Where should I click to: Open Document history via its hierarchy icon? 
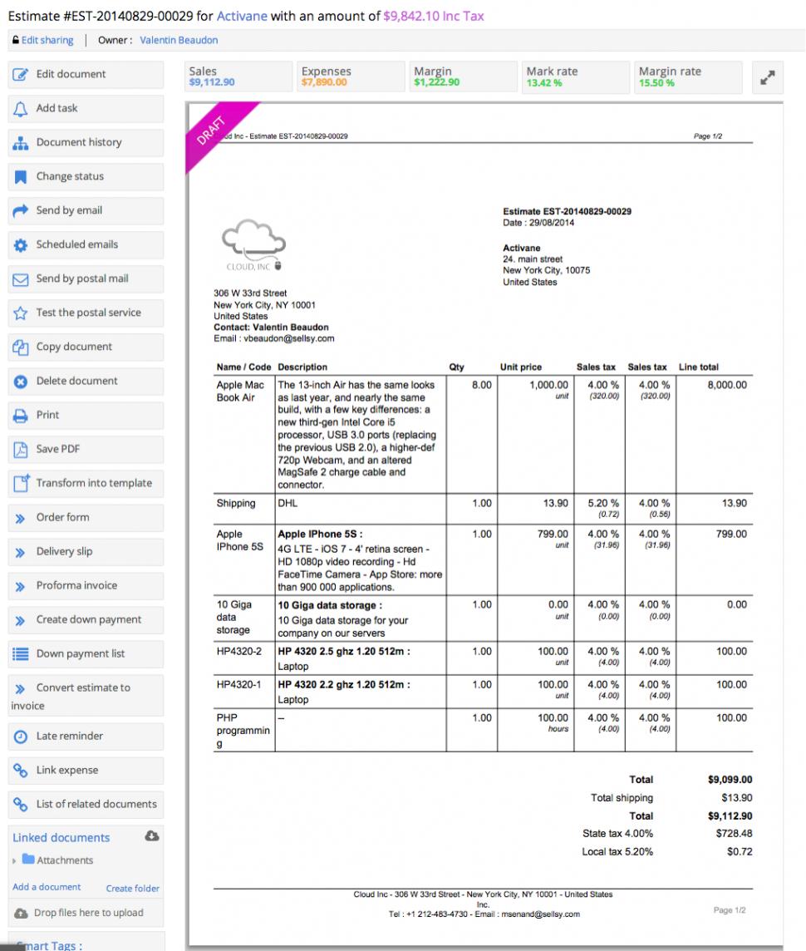(x=21, y=143)
